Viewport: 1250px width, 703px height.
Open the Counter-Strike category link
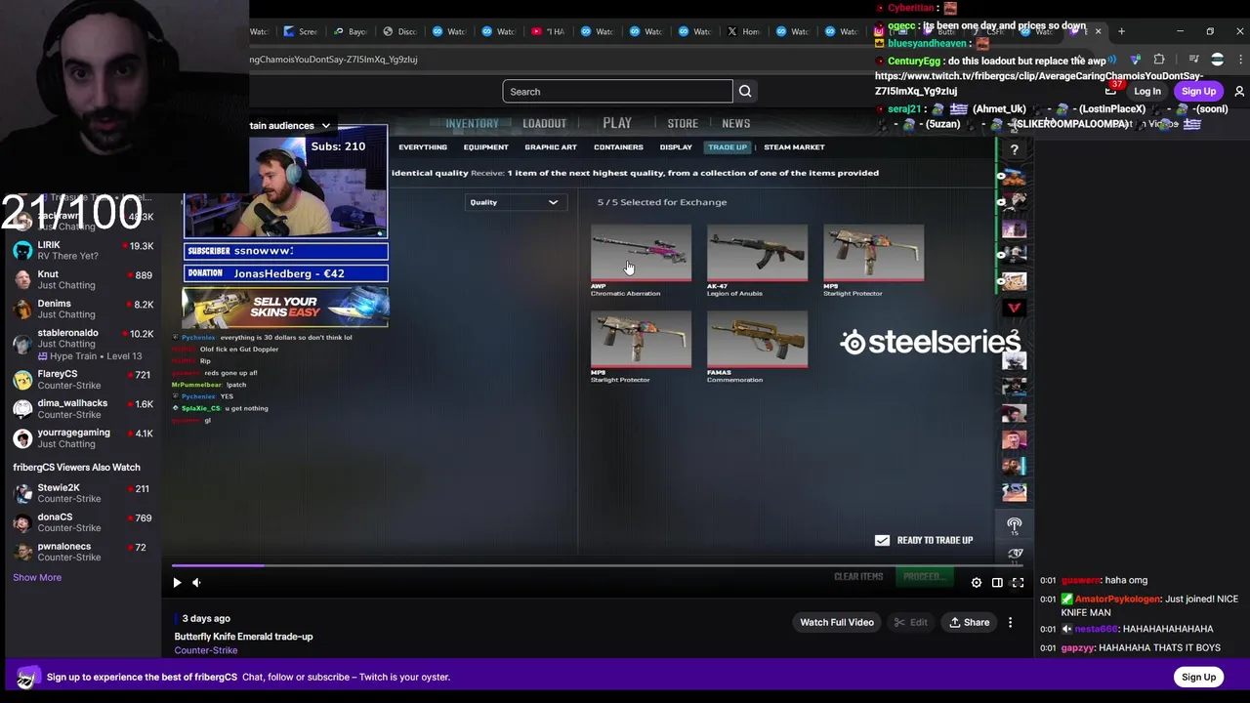pos(206,650)
